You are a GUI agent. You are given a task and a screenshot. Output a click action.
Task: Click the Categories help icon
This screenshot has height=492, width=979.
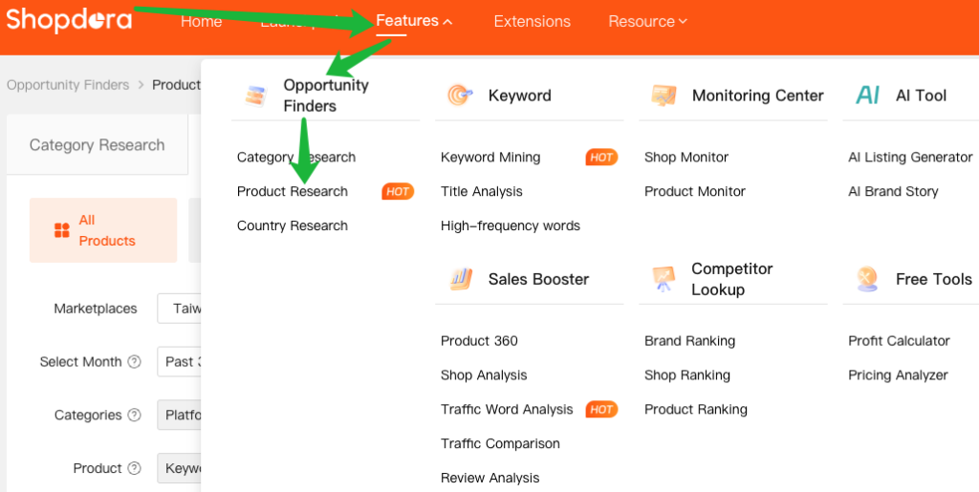(x=135, y=416)
